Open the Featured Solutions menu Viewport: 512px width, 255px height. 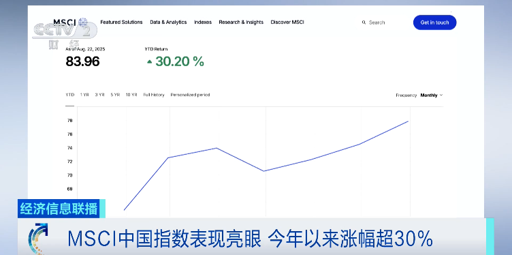click(121, 22)
